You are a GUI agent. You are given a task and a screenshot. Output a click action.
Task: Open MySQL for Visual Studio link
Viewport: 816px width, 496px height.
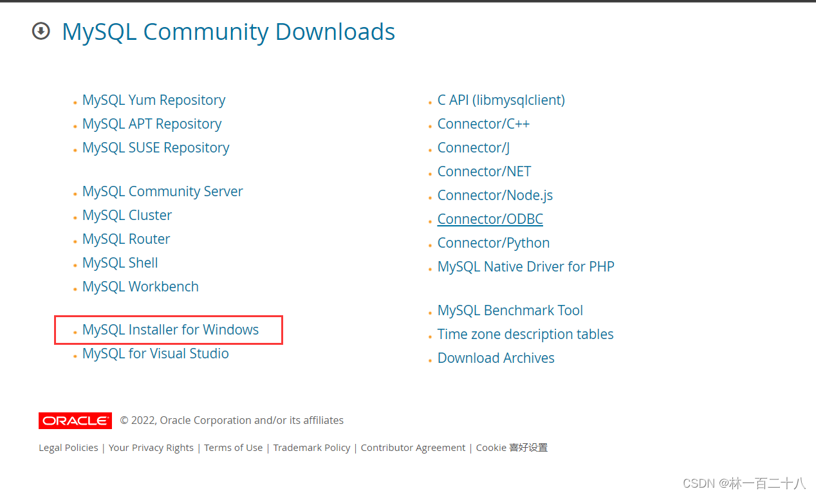pyautogui.click(x=156, y=354)
